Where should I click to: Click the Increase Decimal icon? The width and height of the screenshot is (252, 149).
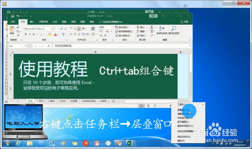click(101, 36)
